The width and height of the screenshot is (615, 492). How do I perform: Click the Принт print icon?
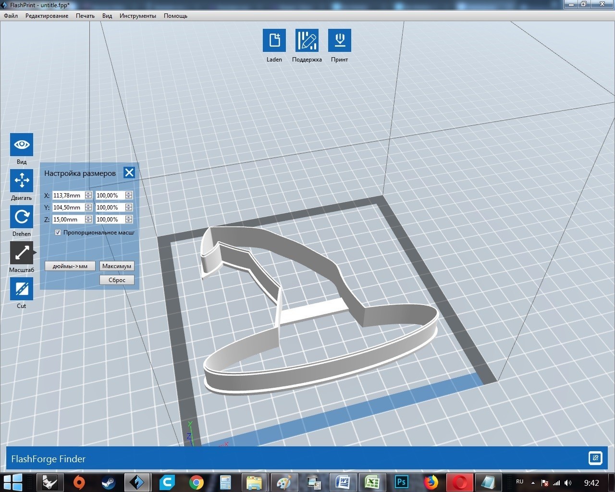click(340, 40)
